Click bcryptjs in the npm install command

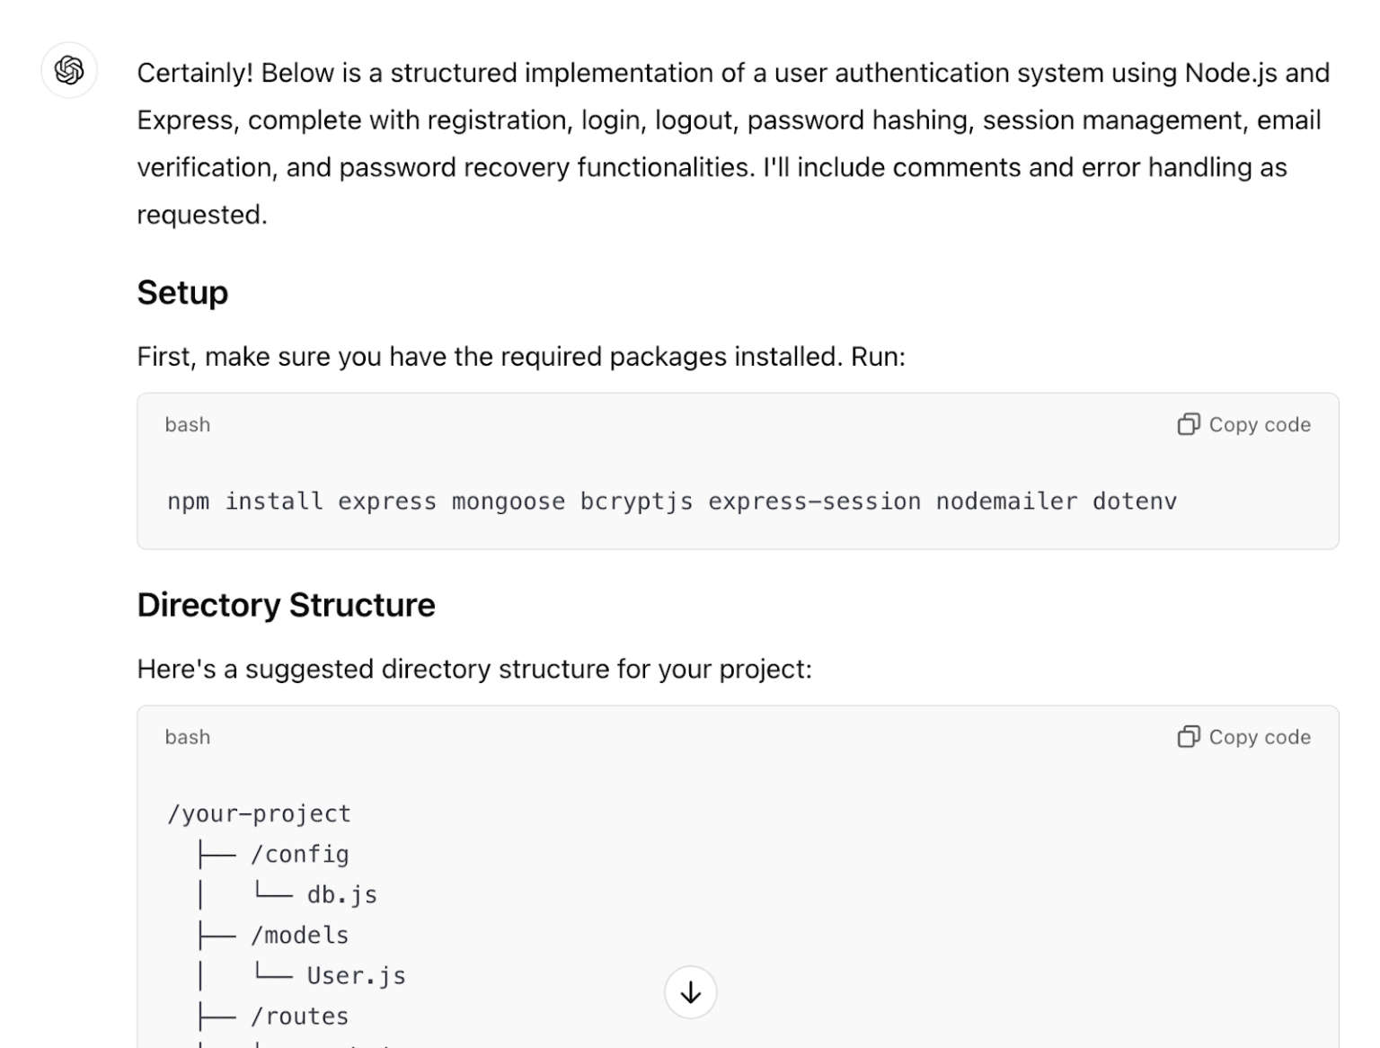click(x=636, y=501)
